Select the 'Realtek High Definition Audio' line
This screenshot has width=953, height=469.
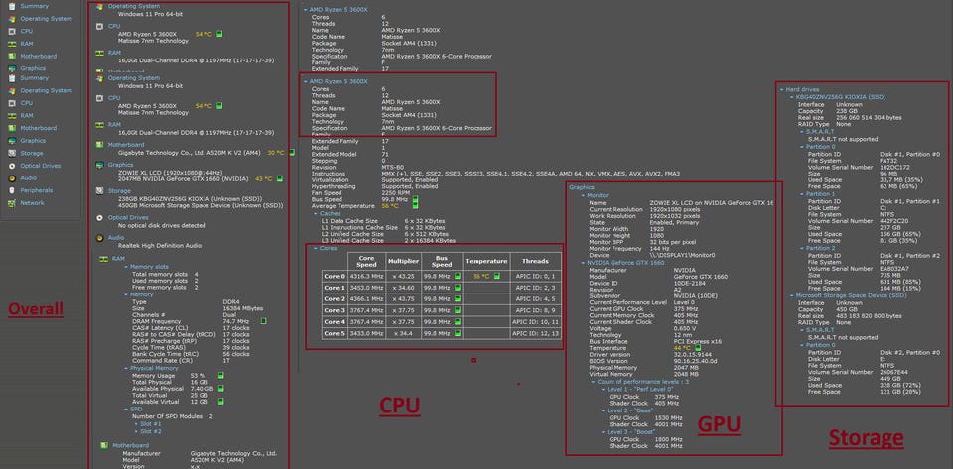click(x=160, y=246)
